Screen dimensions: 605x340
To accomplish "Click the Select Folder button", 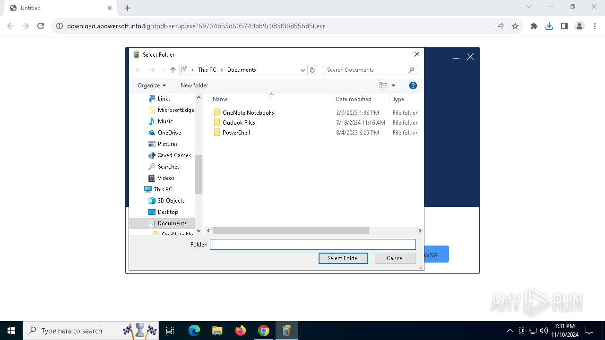I will (343, 258).
